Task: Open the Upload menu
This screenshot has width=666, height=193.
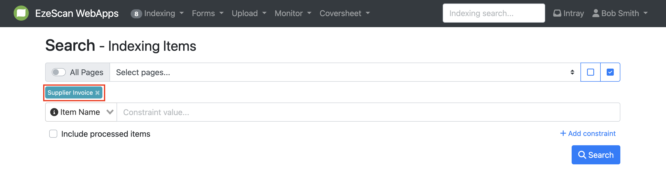Action: pyautogui.click(x=248, y=13)
